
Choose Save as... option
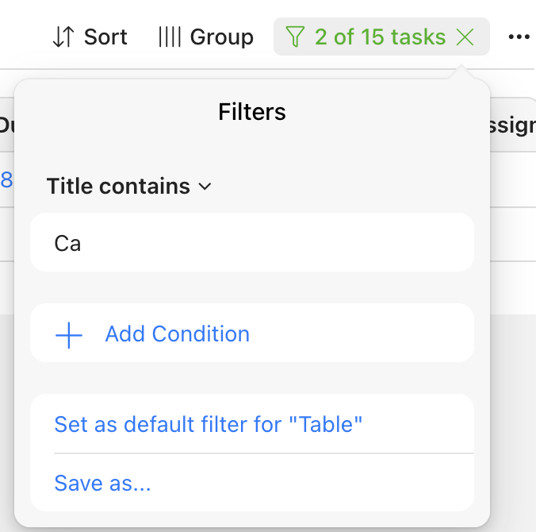[102, 483]
